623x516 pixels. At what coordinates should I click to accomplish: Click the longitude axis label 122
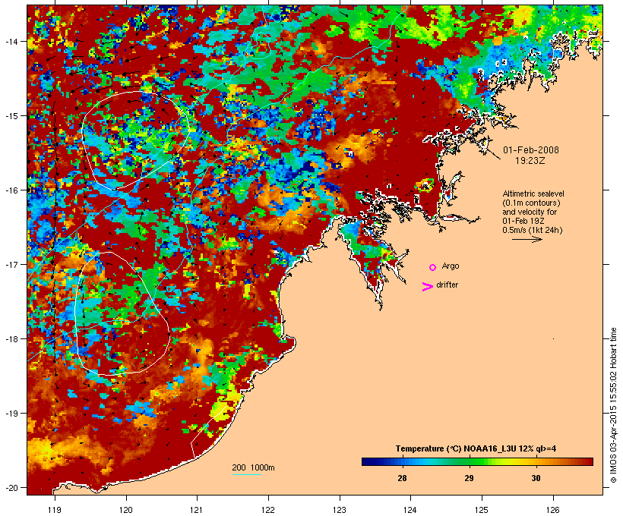[268, 510]
